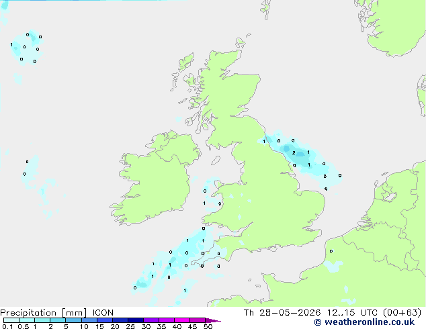Click the 30 mm purple legend swatch
The width and height of the screenshot is (426, 329).
click(x=151, y=320)
